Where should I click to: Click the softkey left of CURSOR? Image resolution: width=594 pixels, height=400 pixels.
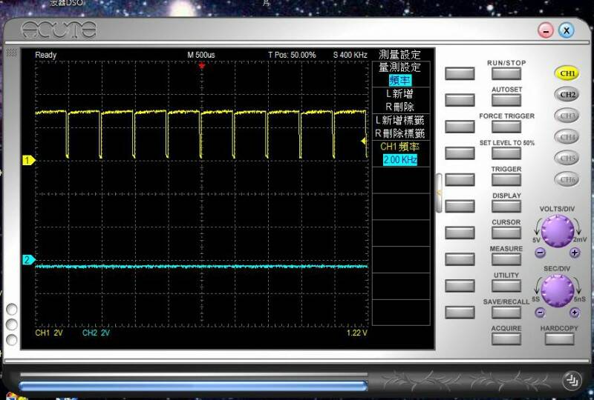click(x=460, y=233)
